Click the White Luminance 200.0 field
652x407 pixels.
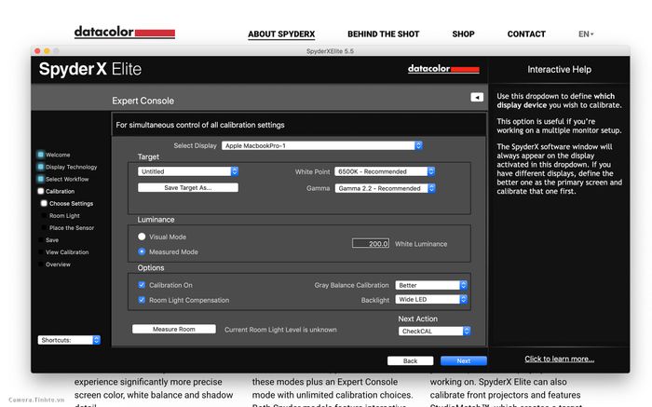371,243
